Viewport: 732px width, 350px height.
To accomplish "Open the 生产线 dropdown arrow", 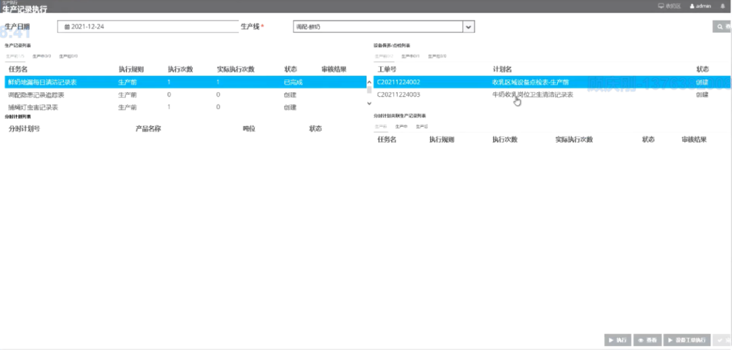I will pyautogui.click(x=468, y=26).
